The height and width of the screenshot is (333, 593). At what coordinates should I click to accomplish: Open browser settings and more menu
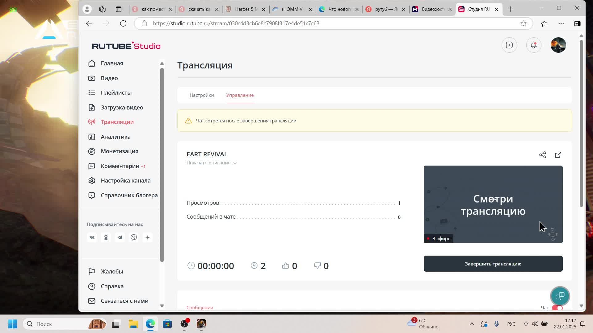point(561,23)
